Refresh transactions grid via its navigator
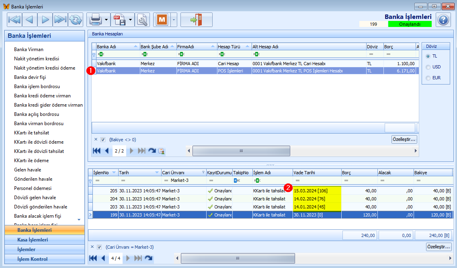Screen dimensions: 457x268 pyautogui.click(x=148, y=258)
